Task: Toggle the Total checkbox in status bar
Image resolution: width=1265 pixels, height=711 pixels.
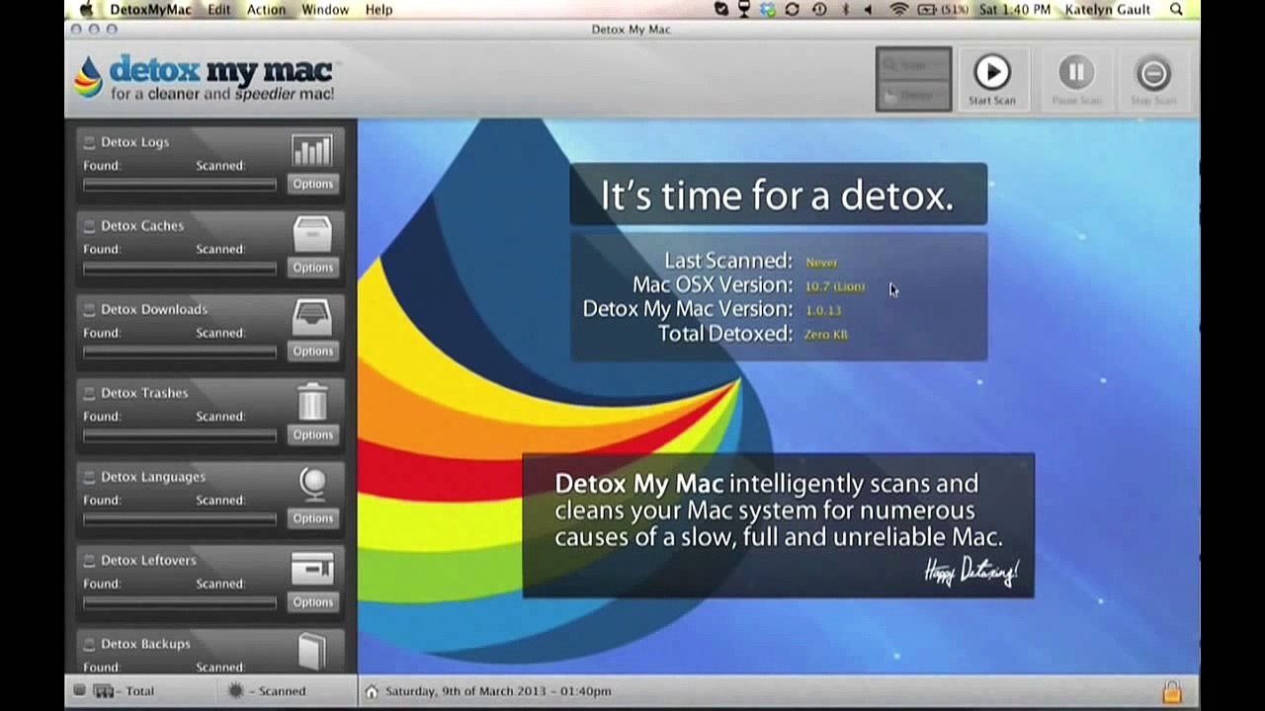Action: pyautogui.click(x=80, y=691)
